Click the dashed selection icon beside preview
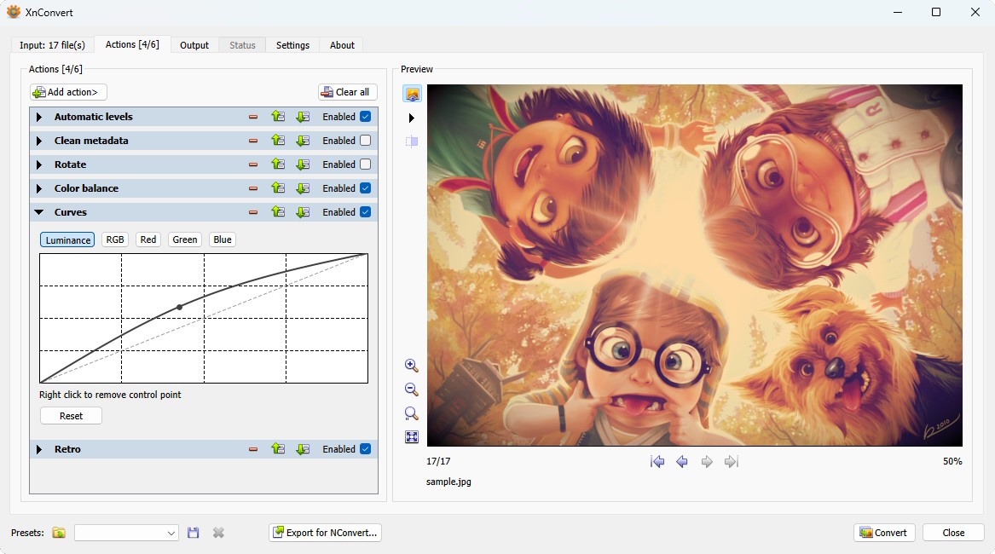The height and width of the screenshot is (554, 995). coord(412,141)
